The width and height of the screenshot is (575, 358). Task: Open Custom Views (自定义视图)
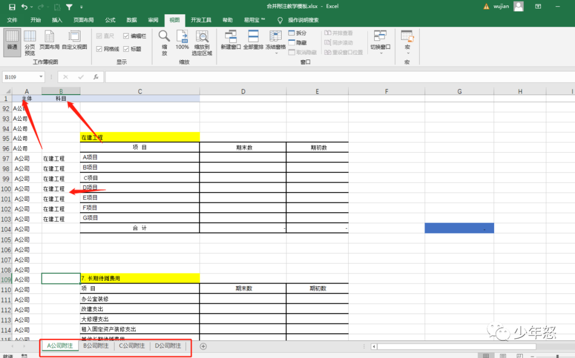75,40
